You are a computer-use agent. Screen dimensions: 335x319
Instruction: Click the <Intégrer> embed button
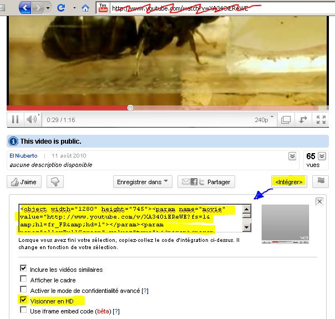[288, 181]
